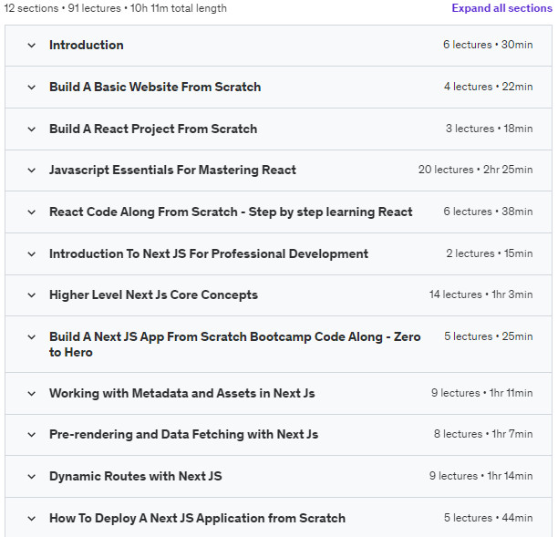Select Working with Metadata and Assets title

(181, 393)
